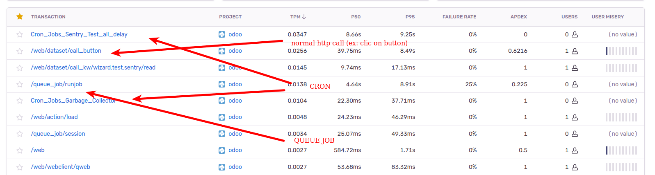Click 584.72ms P50 value in /web row
655x175 pixels.
(x=347, y=150)
